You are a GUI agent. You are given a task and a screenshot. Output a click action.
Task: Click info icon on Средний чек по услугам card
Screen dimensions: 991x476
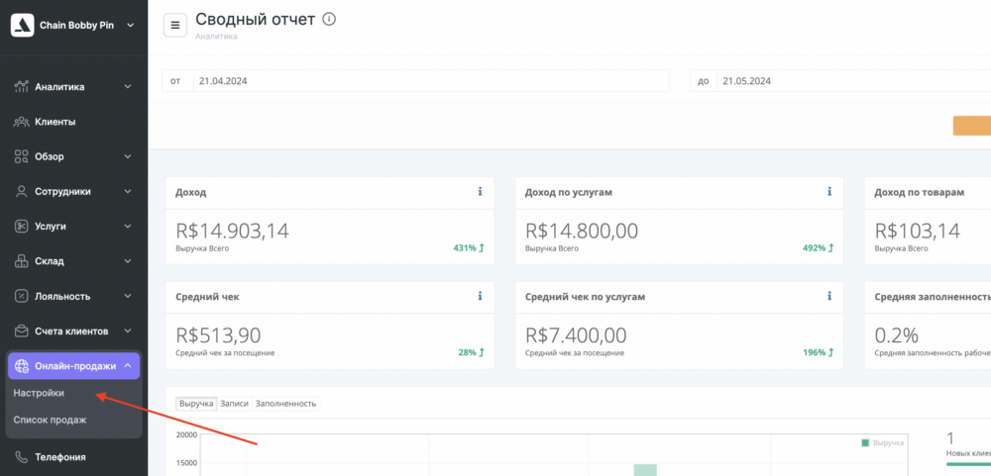click(829, 296)
